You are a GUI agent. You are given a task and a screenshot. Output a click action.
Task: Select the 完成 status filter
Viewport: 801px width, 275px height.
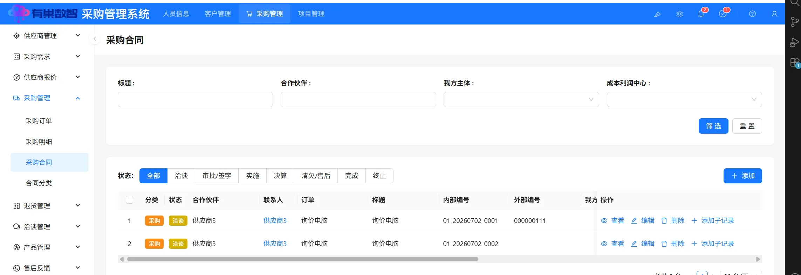(x=352, y=176)
